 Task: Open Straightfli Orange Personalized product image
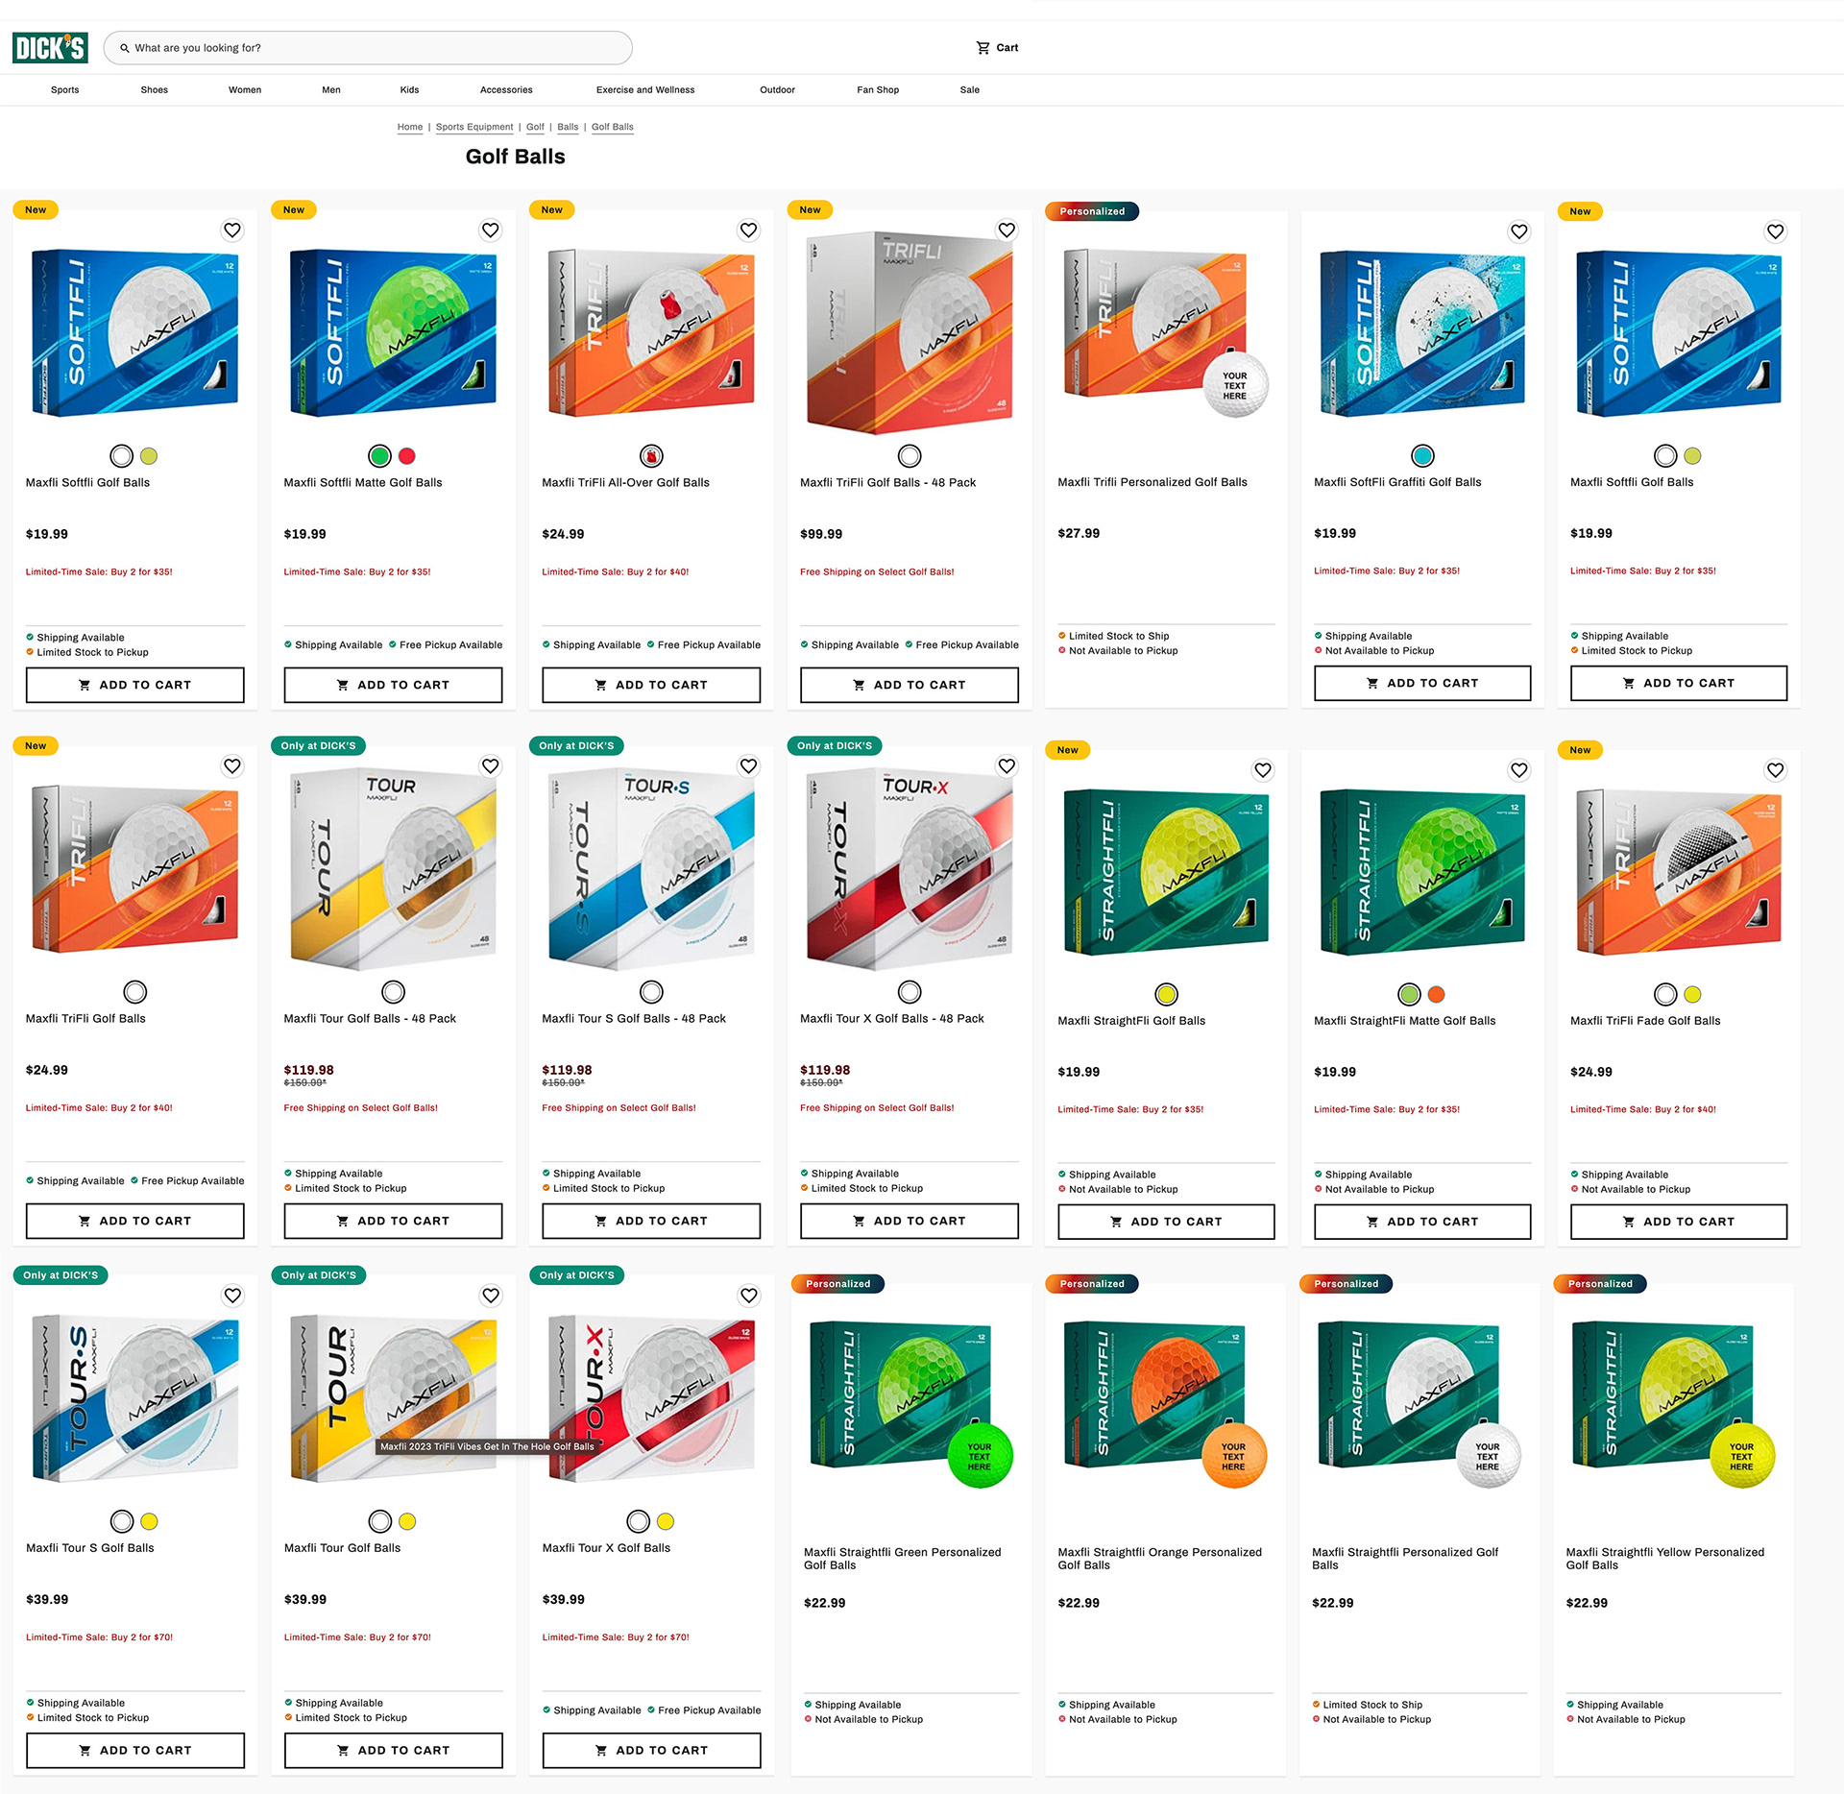[1165, 1402]
